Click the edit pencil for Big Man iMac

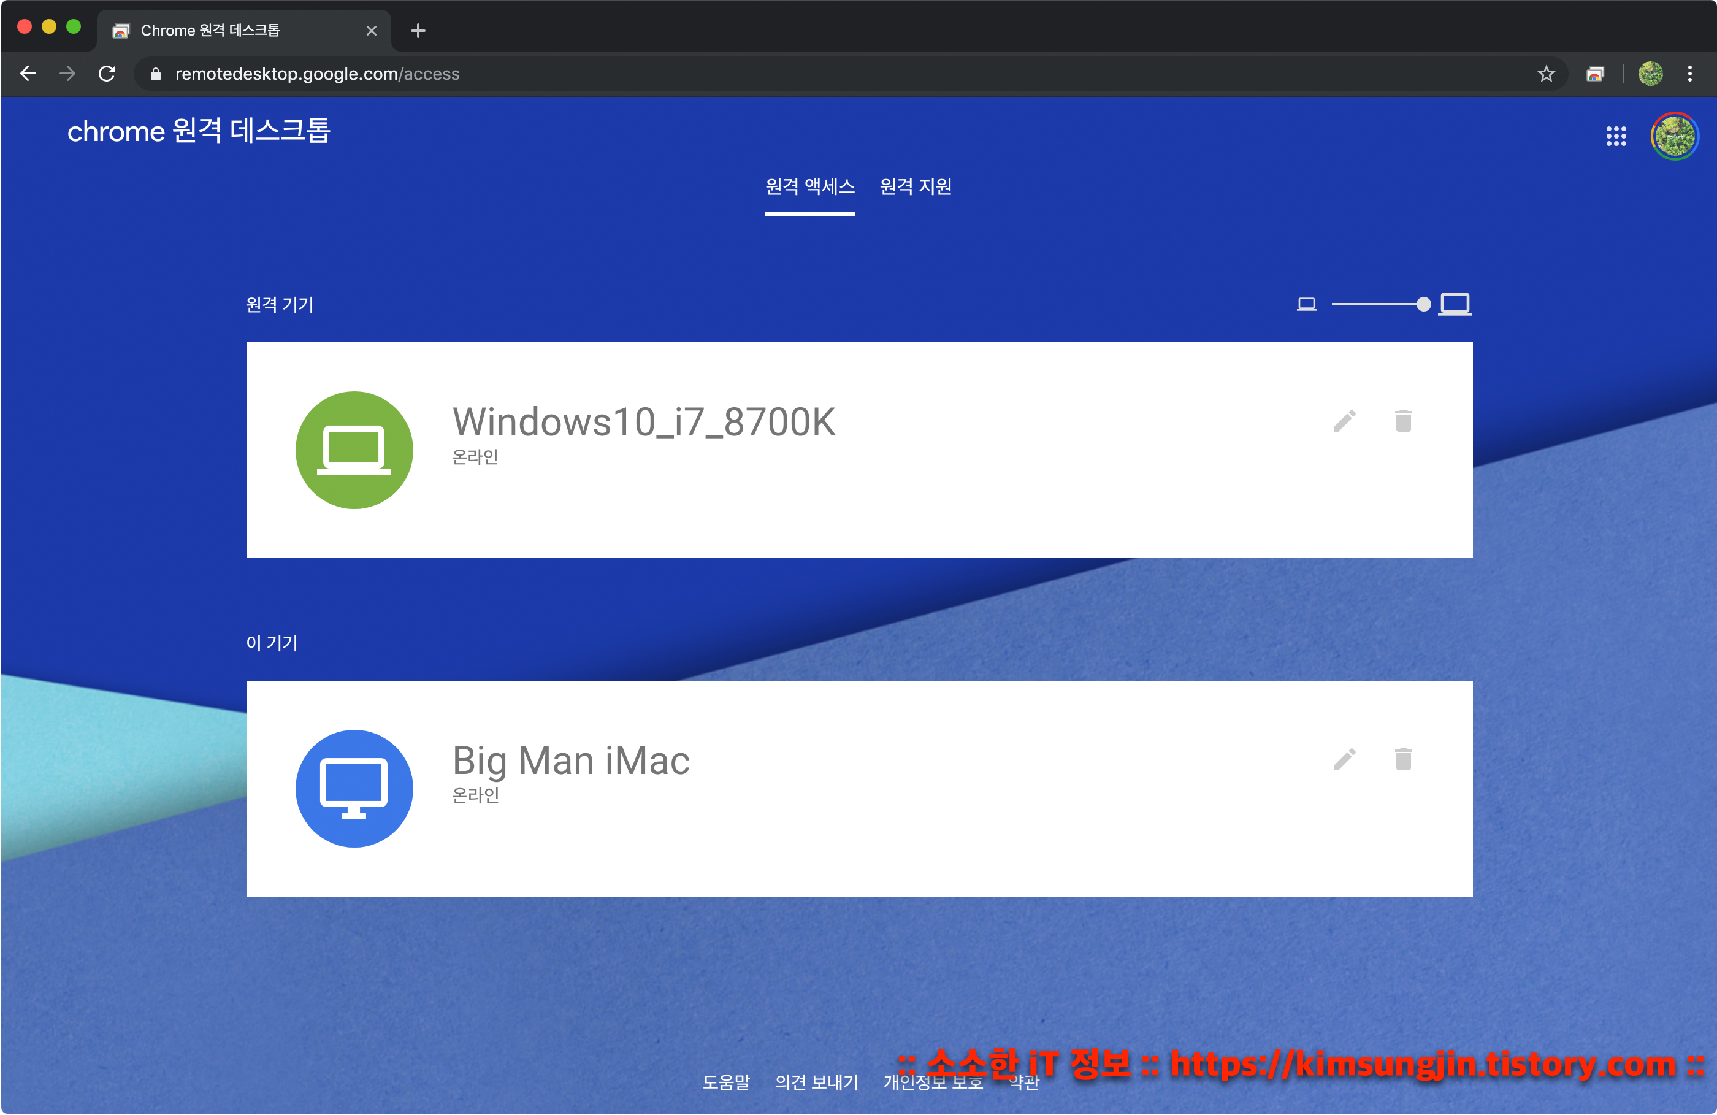point(1344,759)
